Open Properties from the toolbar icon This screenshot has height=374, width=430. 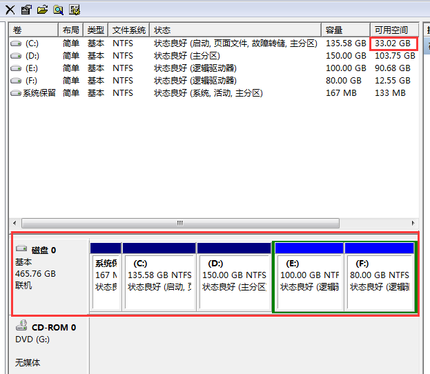click(x=26, y=10)
